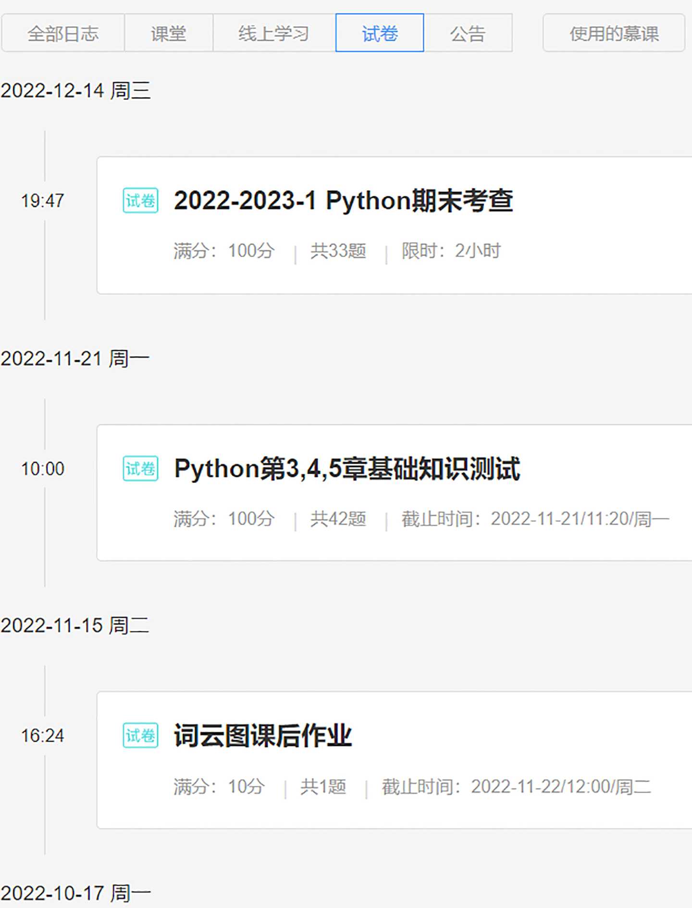Click the 2022-12-14 周三 date header
Image resolution: width=692 pixels, height=908 pixels.
75,90
